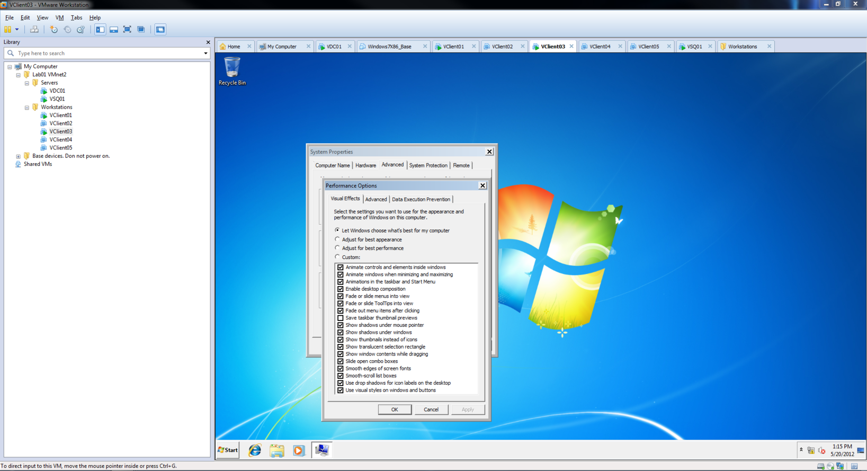Select VSQ01 in the library tree

point(57,99)
